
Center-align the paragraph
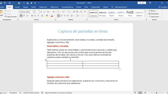[x=62, y=16]
